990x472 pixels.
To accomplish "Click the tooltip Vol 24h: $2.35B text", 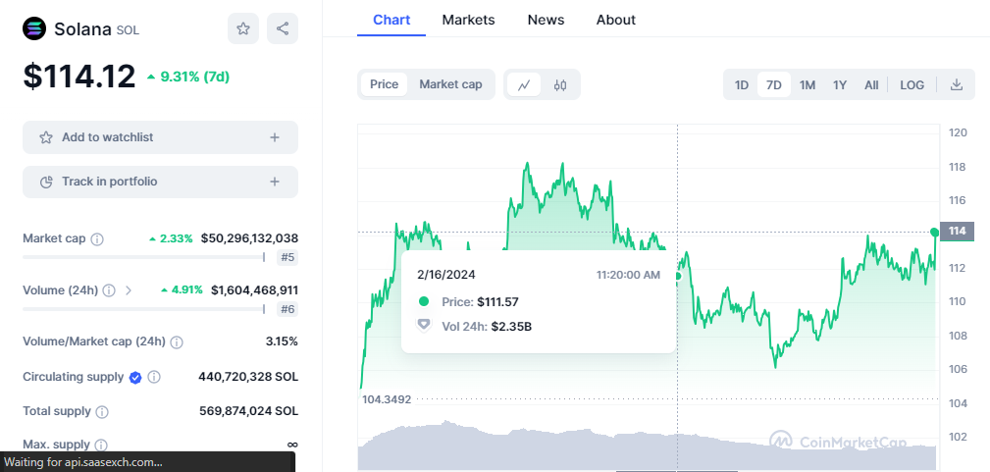I will [x=486, y=327].
